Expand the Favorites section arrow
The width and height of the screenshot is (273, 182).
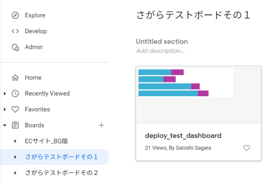pos(5,109)
